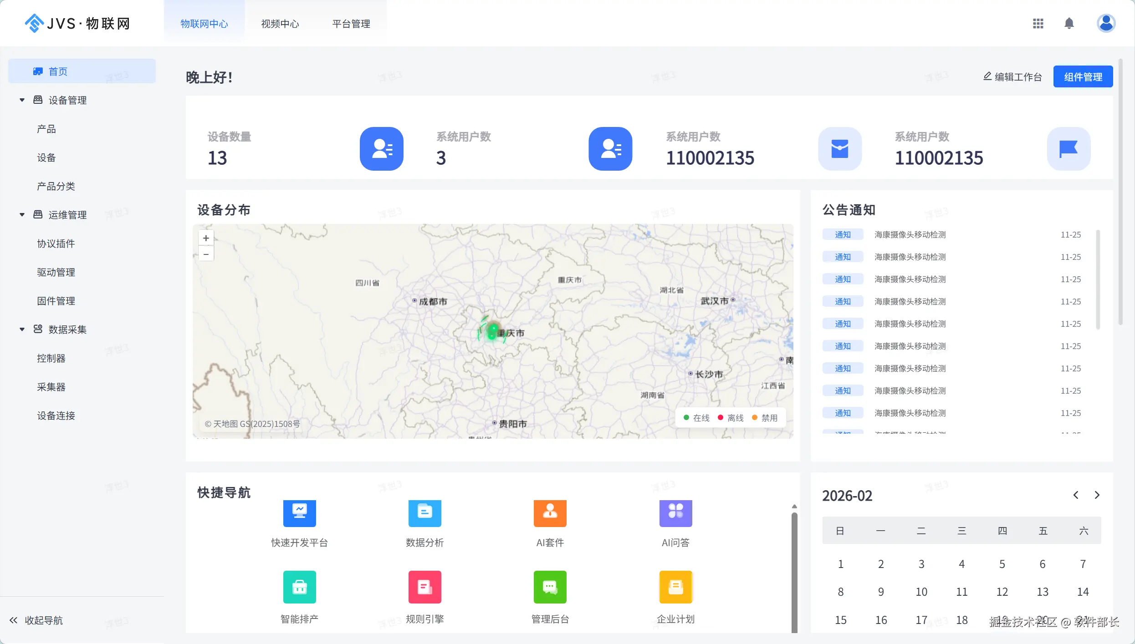Open the user avatar menu
1135x644 pixels.
(1106, 23)
